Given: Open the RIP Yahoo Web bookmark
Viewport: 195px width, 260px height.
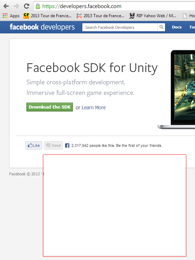Looking at the screenshot, I should (153, 16).
